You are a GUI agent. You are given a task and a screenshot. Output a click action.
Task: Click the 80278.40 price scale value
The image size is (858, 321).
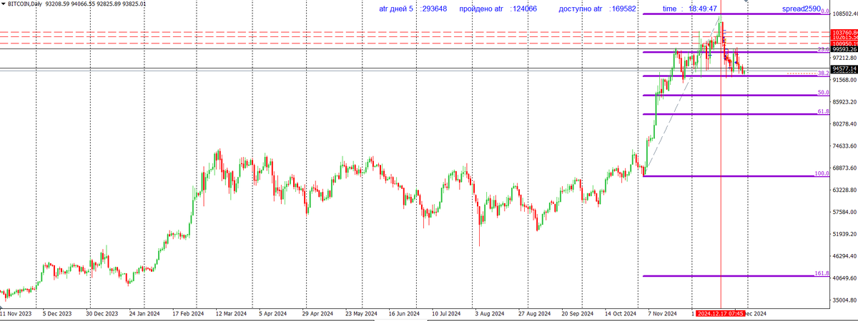[844, 124]
